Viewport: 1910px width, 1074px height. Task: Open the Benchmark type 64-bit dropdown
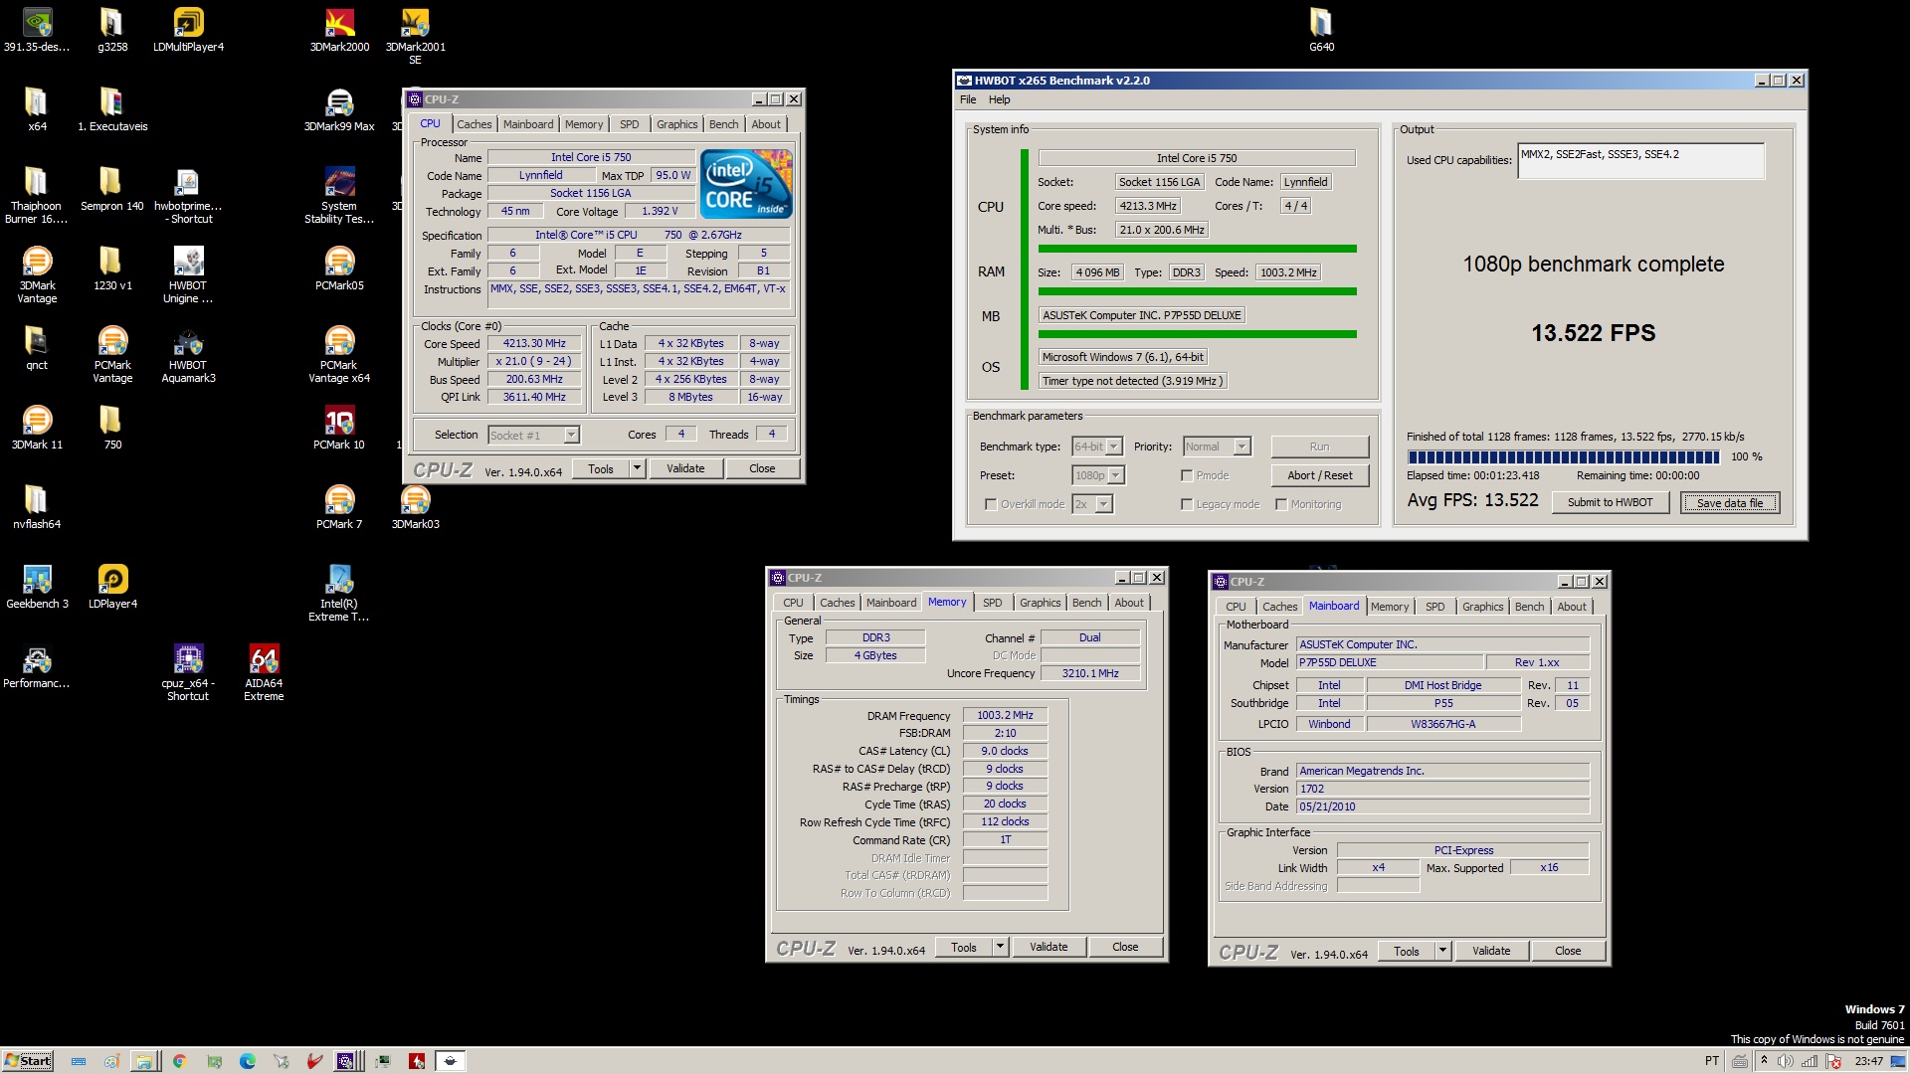pyautogui.click(x=1097, y=447)
